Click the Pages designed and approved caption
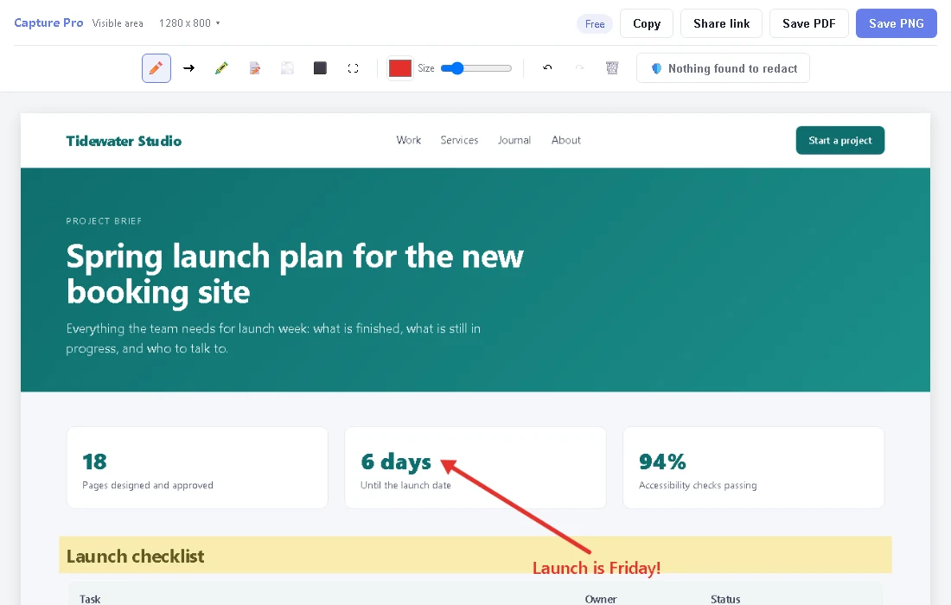The width and height of the screenshot is (951, 605). [x=148, y=485]
